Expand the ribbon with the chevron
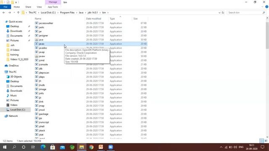This screenshot has height=151, width=269. [262, 7]
